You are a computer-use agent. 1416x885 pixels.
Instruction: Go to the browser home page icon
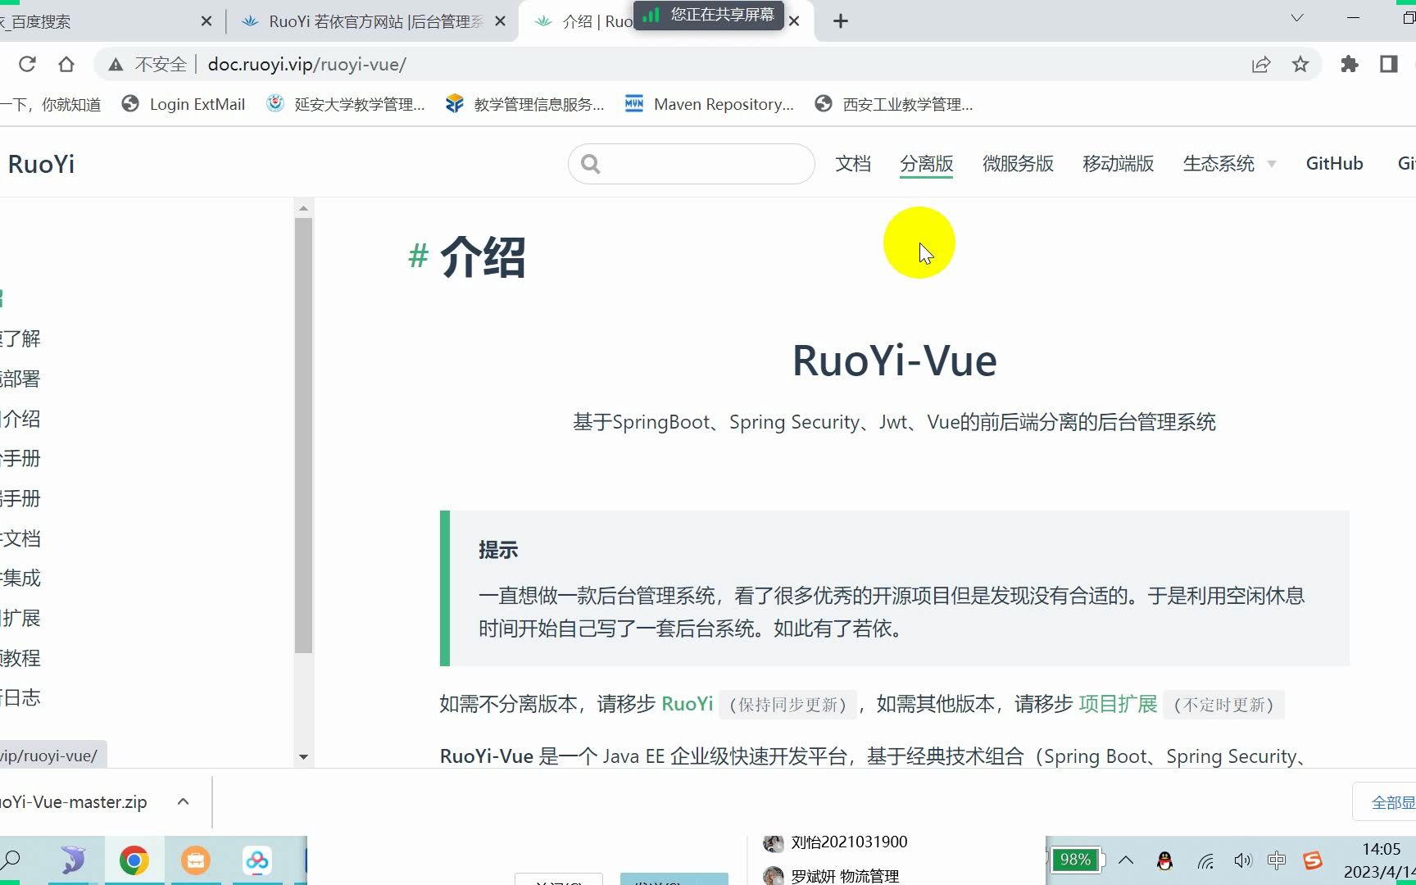click(x=66, y=64)
